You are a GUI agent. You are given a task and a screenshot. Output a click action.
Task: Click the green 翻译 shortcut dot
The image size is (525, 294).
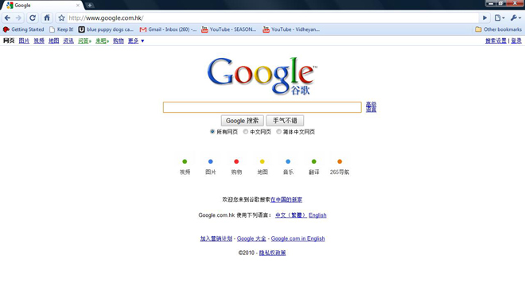[x=313, y=161]
